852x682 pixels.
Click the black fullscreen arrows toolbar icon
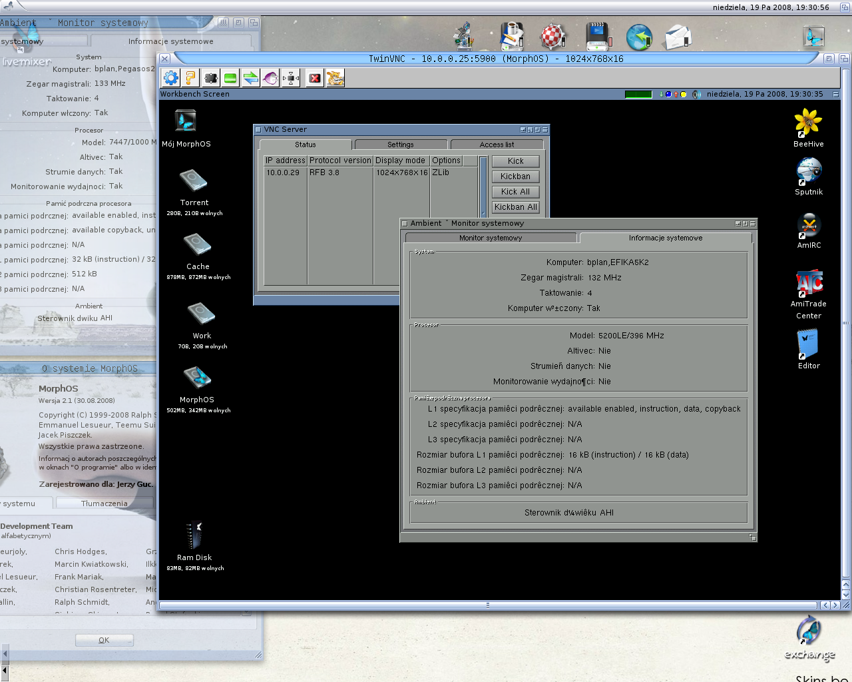(x=211, y=78)
